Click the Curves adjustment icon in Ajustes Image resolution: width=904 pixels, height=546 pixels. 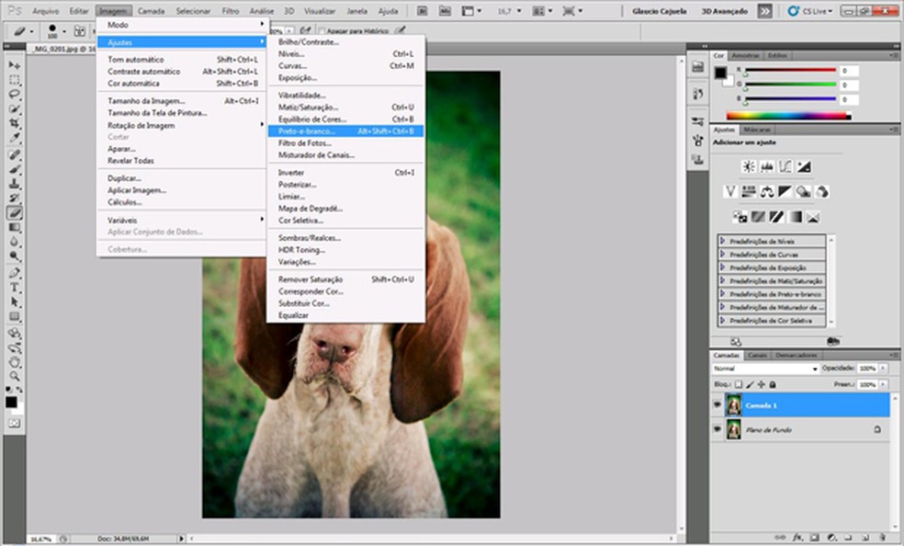click(785, 167)
